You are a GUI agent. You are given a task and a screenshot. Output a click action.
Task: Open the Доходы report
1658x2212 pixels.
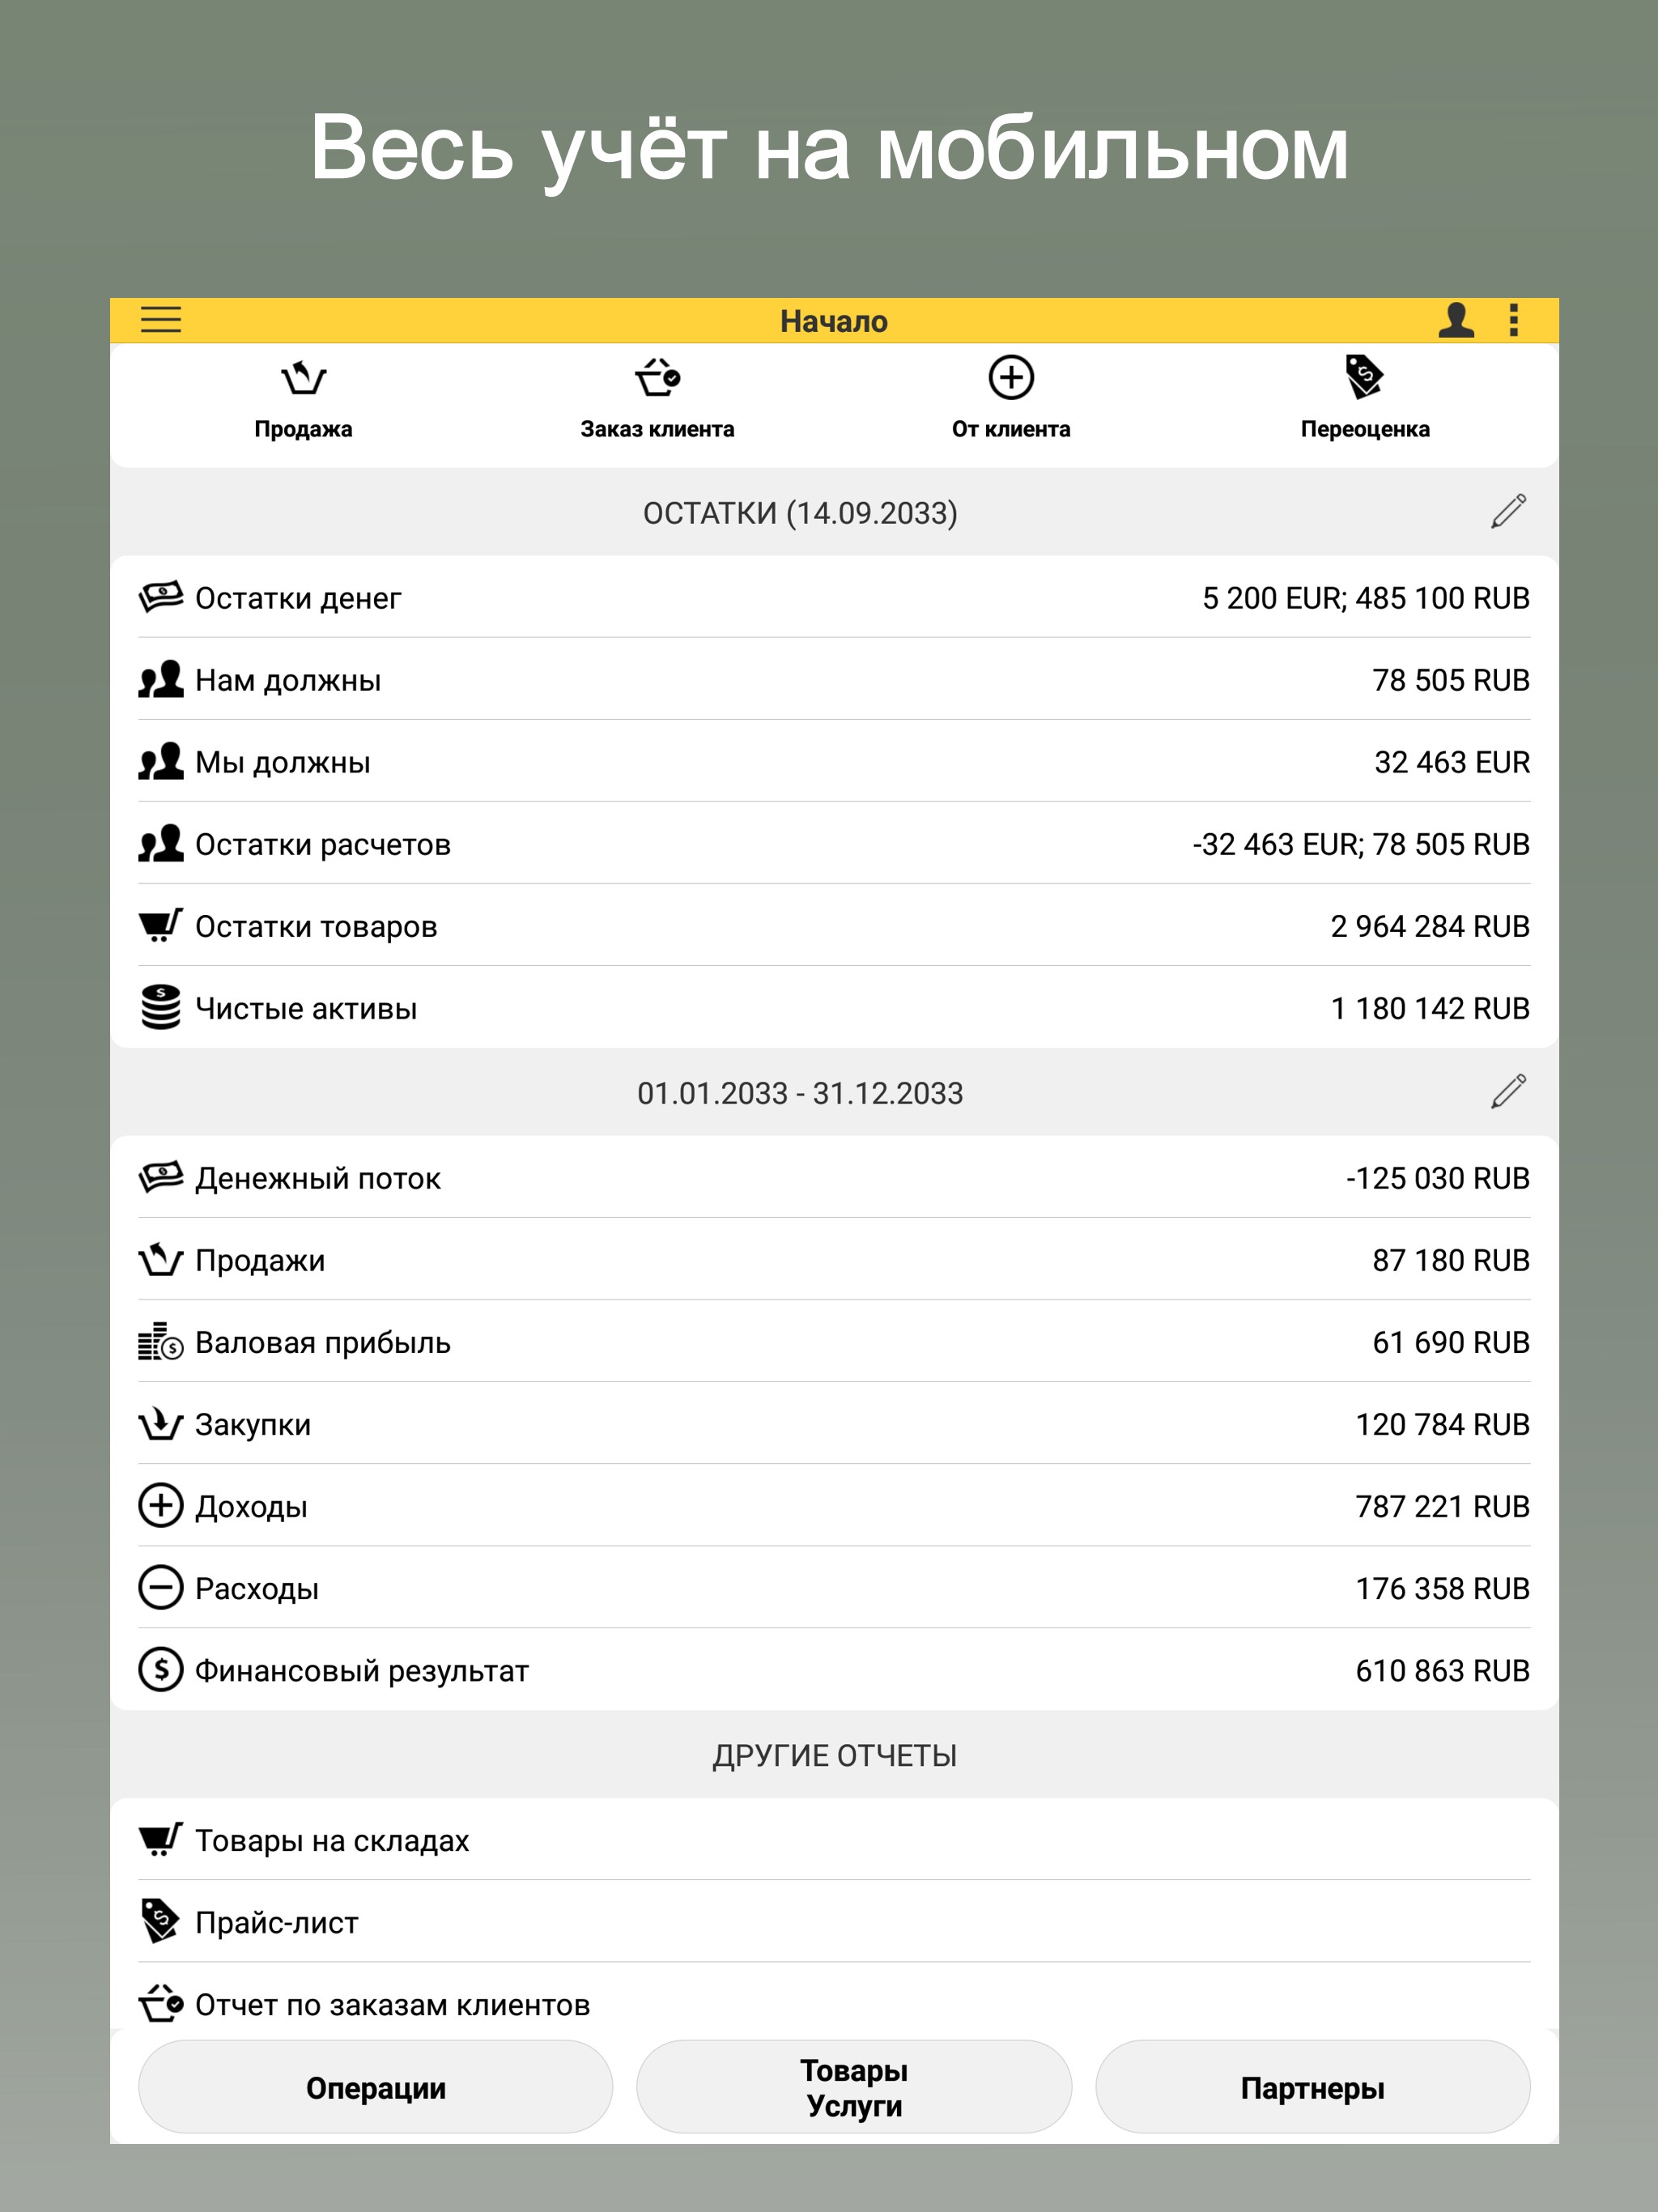(834, 1505)
